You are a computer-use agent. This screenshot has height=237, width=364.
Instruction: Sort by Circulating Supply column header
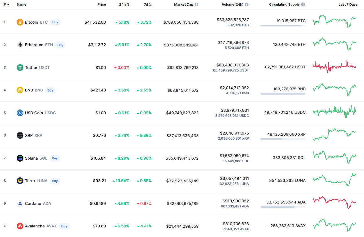(x=284, y=5)
